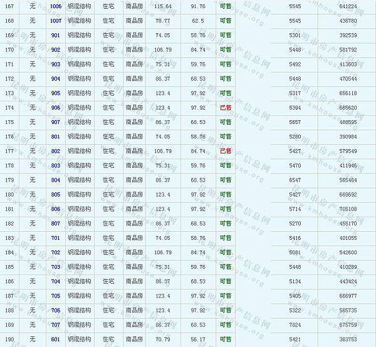Select the room 902 link
Image resolution: width=376 pixels, height=347 pixels.
[x=56, y=49]
